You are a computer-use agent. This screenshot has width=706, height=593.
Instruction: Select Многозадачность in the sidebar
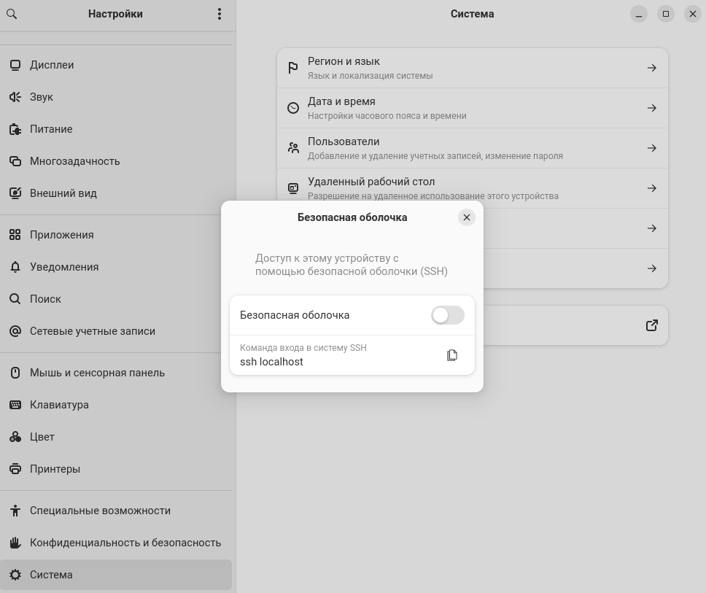(74, 161)
